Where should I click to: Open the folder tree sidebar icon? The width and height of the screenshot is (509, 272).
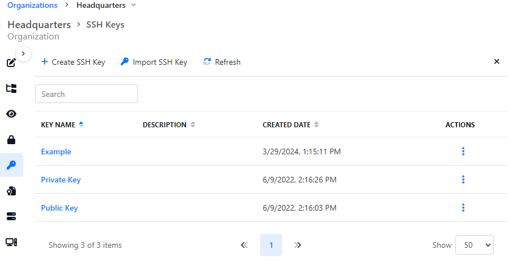coord(11,88)
